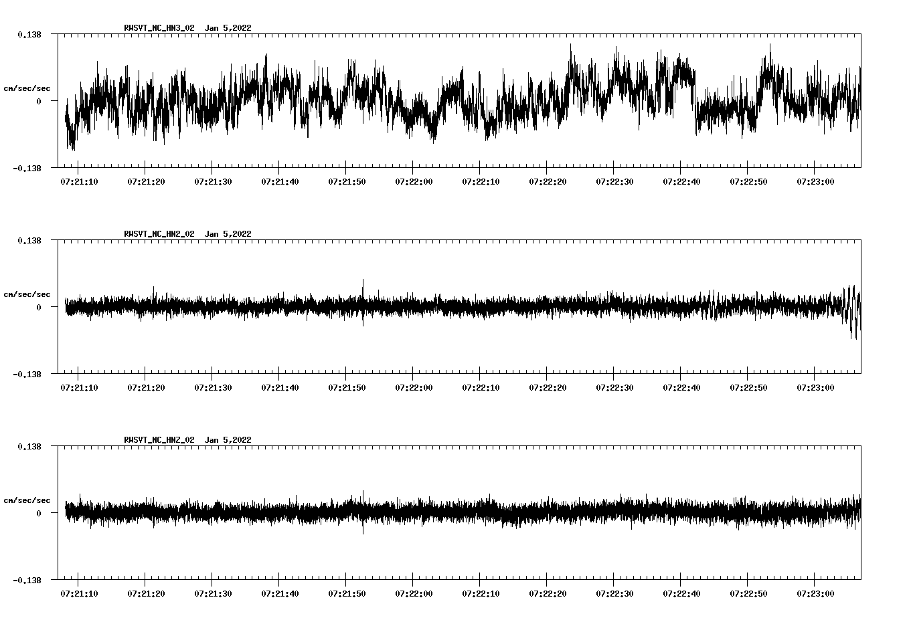This screenshot has width=909, height=618.
Task: Click the cm/sec/sec label of HNZ plot
Action: [x=27, y=500]
